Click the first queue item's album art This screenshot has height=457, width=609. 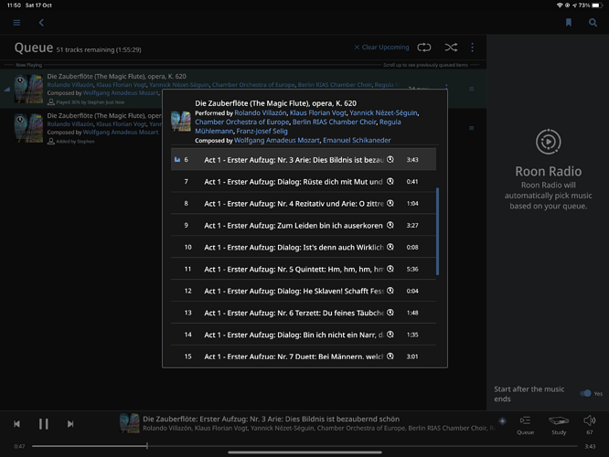(x=28, y=89)
